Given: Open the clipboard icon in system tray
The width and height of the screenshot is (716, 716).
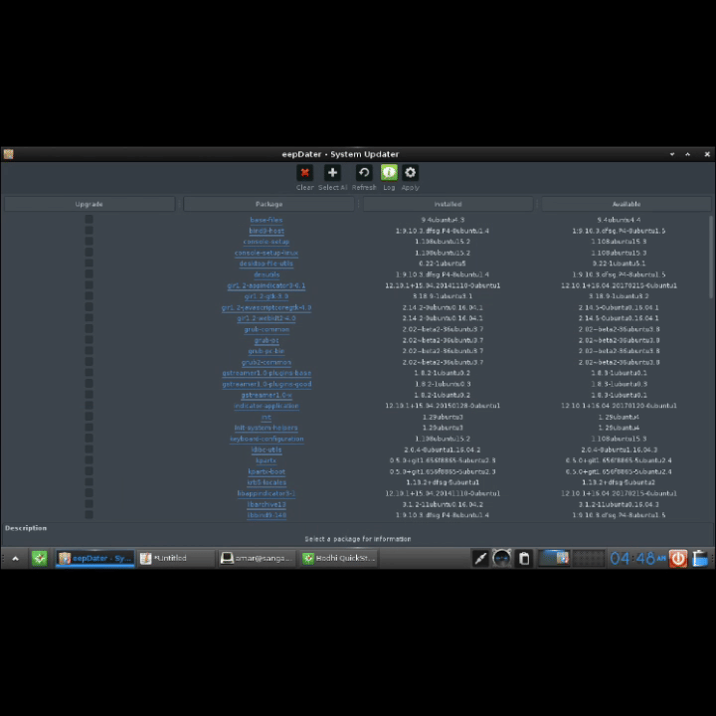Looking at the screenshot, I should 525,558.
